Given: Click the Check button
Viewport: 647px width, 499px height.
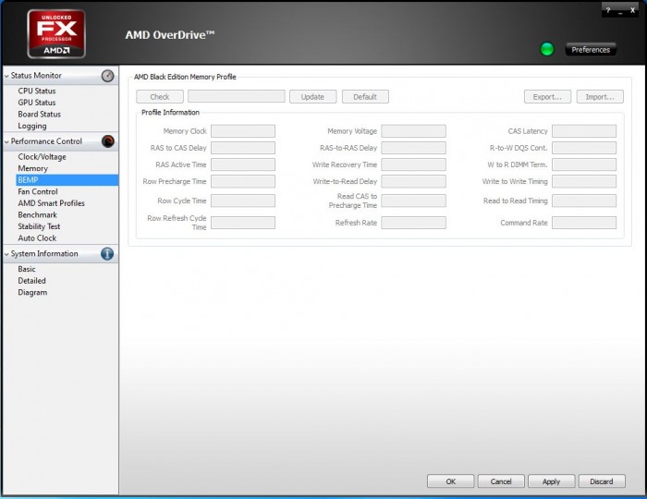Looking at the screenshot, I should (160, 97).
